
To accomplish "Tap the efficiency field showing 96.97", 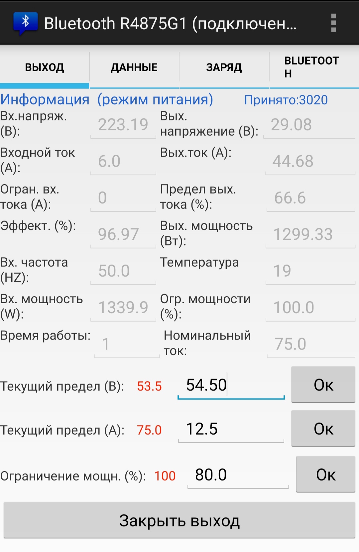I will pyautogui.click(x=123, y=234).
